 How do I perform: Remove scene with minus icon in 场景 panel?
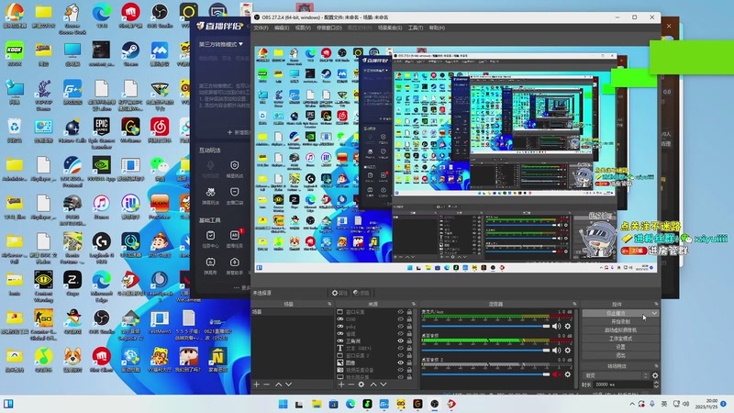pos(266,385)
